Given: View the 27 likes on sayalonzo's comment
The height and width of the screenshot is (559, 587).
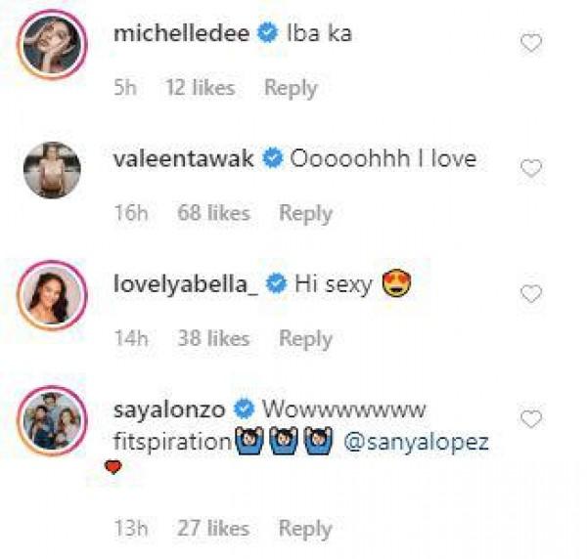Looking at the screenshot, I should click(213, 529).
